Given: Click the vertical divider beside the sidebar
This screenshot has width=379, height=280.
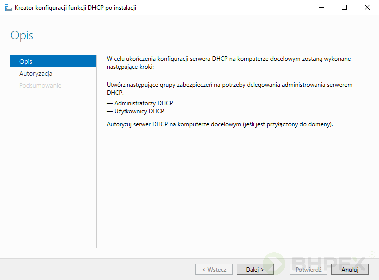Looking at the screenshot, I should (x=96, y=150).
